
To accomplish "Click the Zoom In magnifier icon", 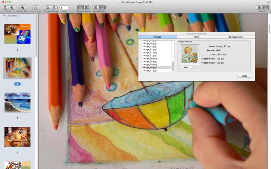I will [x=12, y=7].
